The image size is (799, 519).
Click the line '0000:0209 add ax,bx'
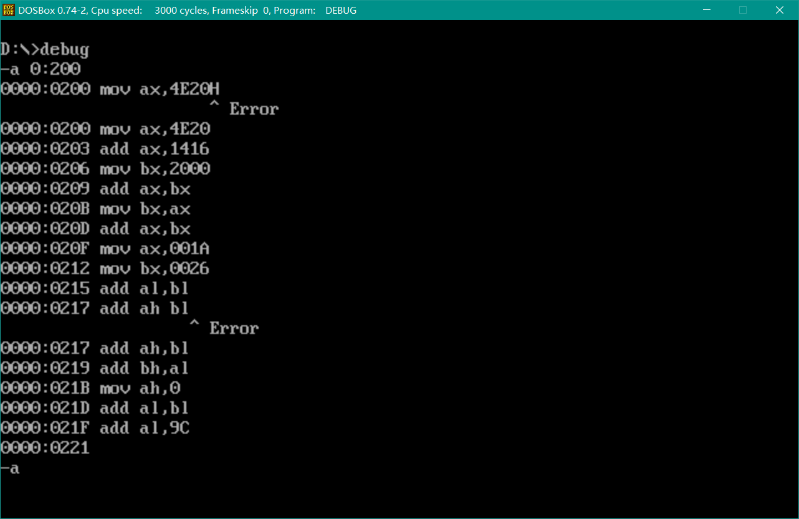(x=95, y=189)
